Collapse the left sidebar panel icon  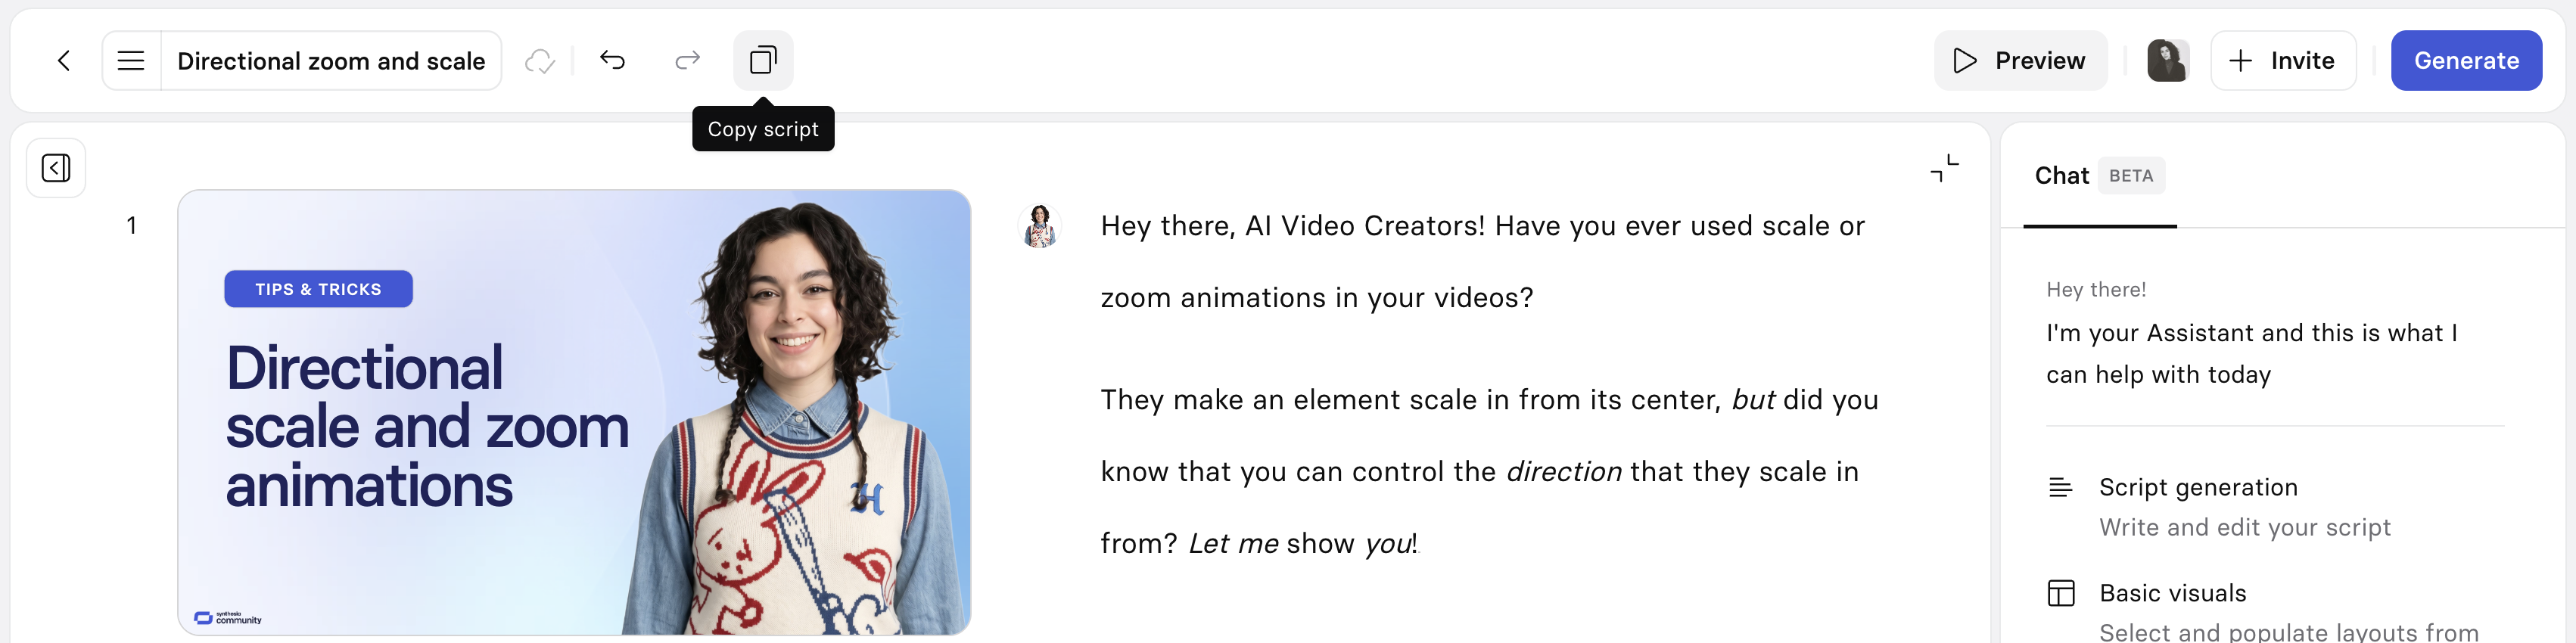click(x=56, y=168)
